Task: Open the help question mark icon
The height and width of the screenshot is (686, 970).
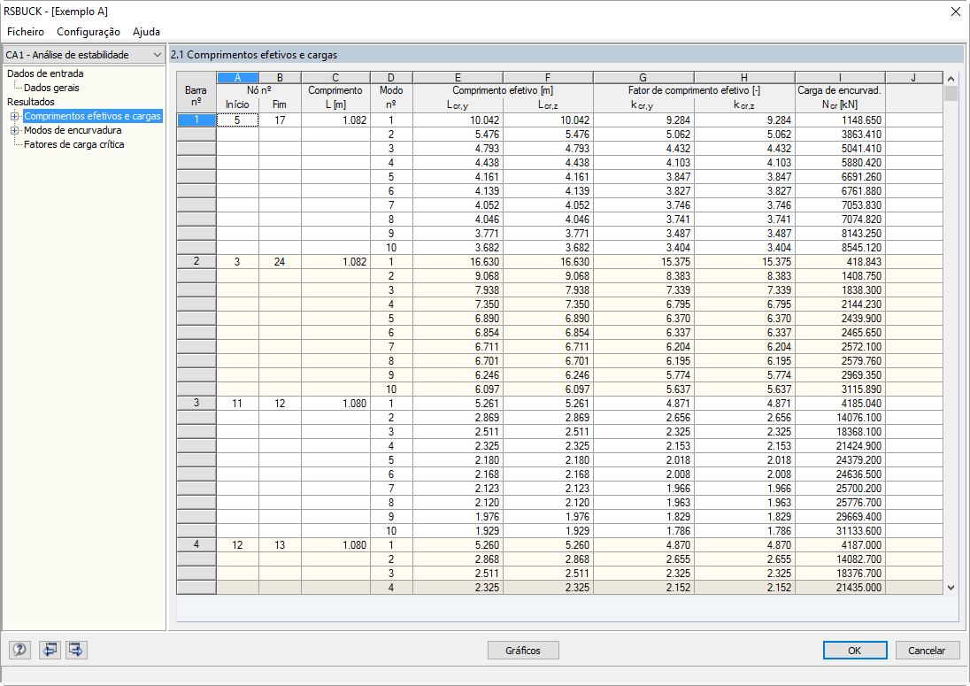Action: [x=19, y=650]
